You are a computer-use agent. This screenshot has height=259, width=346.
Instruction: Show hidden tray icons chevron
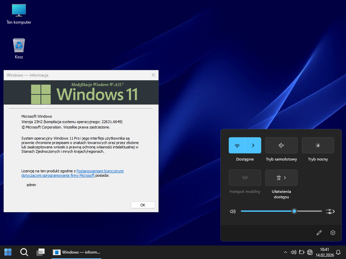[x=286, y=252]
